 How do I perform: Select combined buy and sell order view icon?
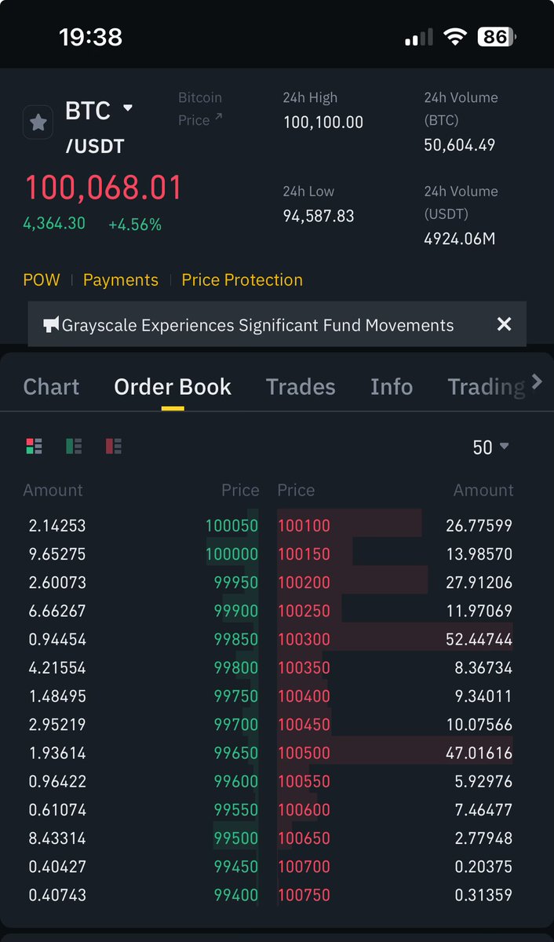pos(34,447)
